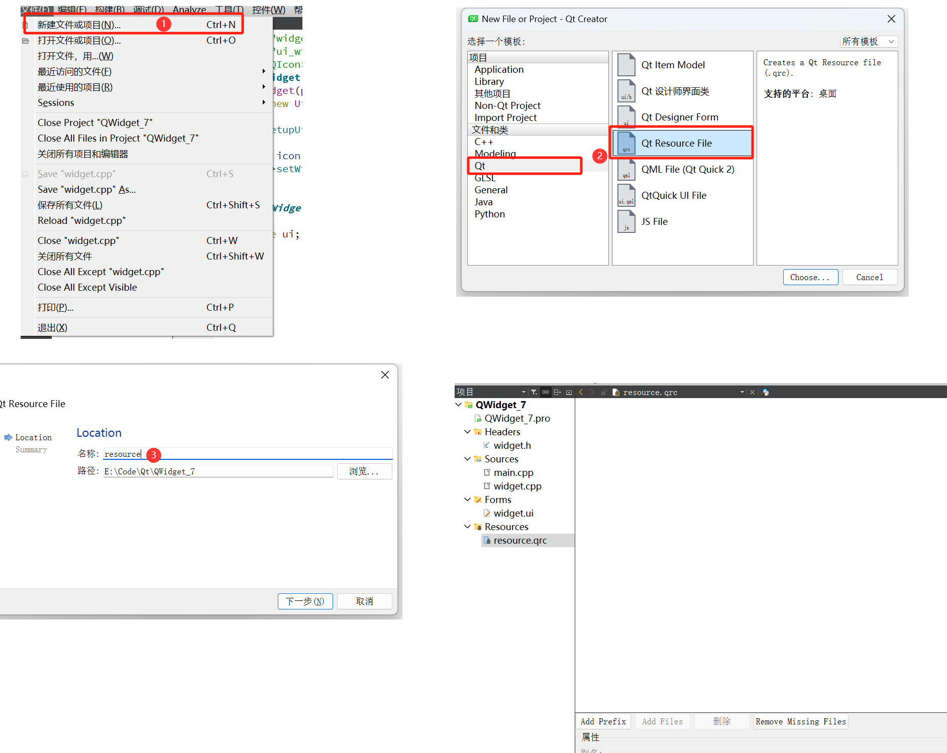
Task: Select General in file categories
Action: tap(491, 190)
